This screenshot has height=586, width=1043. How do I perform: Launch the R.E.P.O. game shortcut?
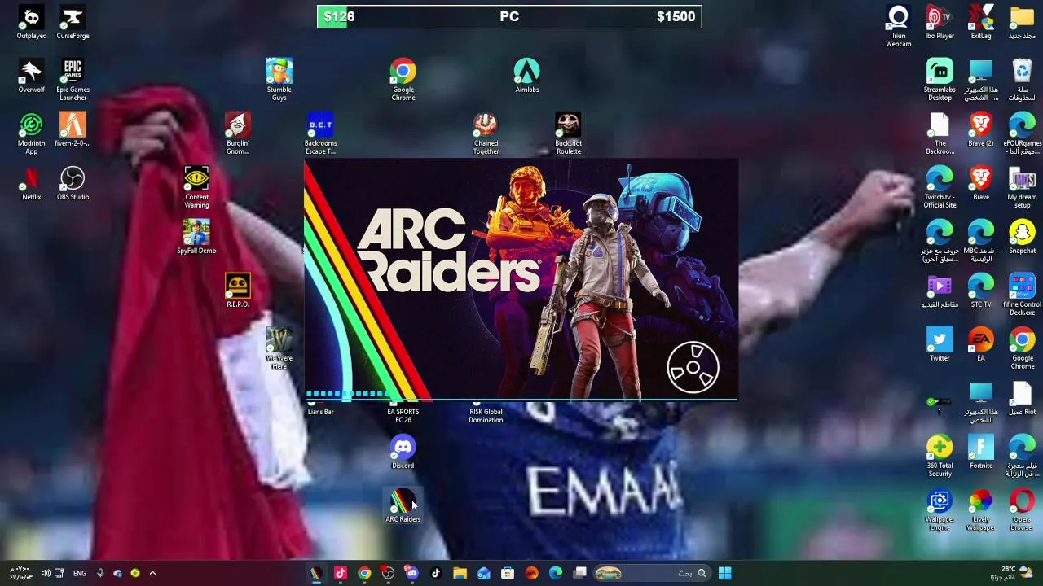pyautogui.click(x=237, y=291)
